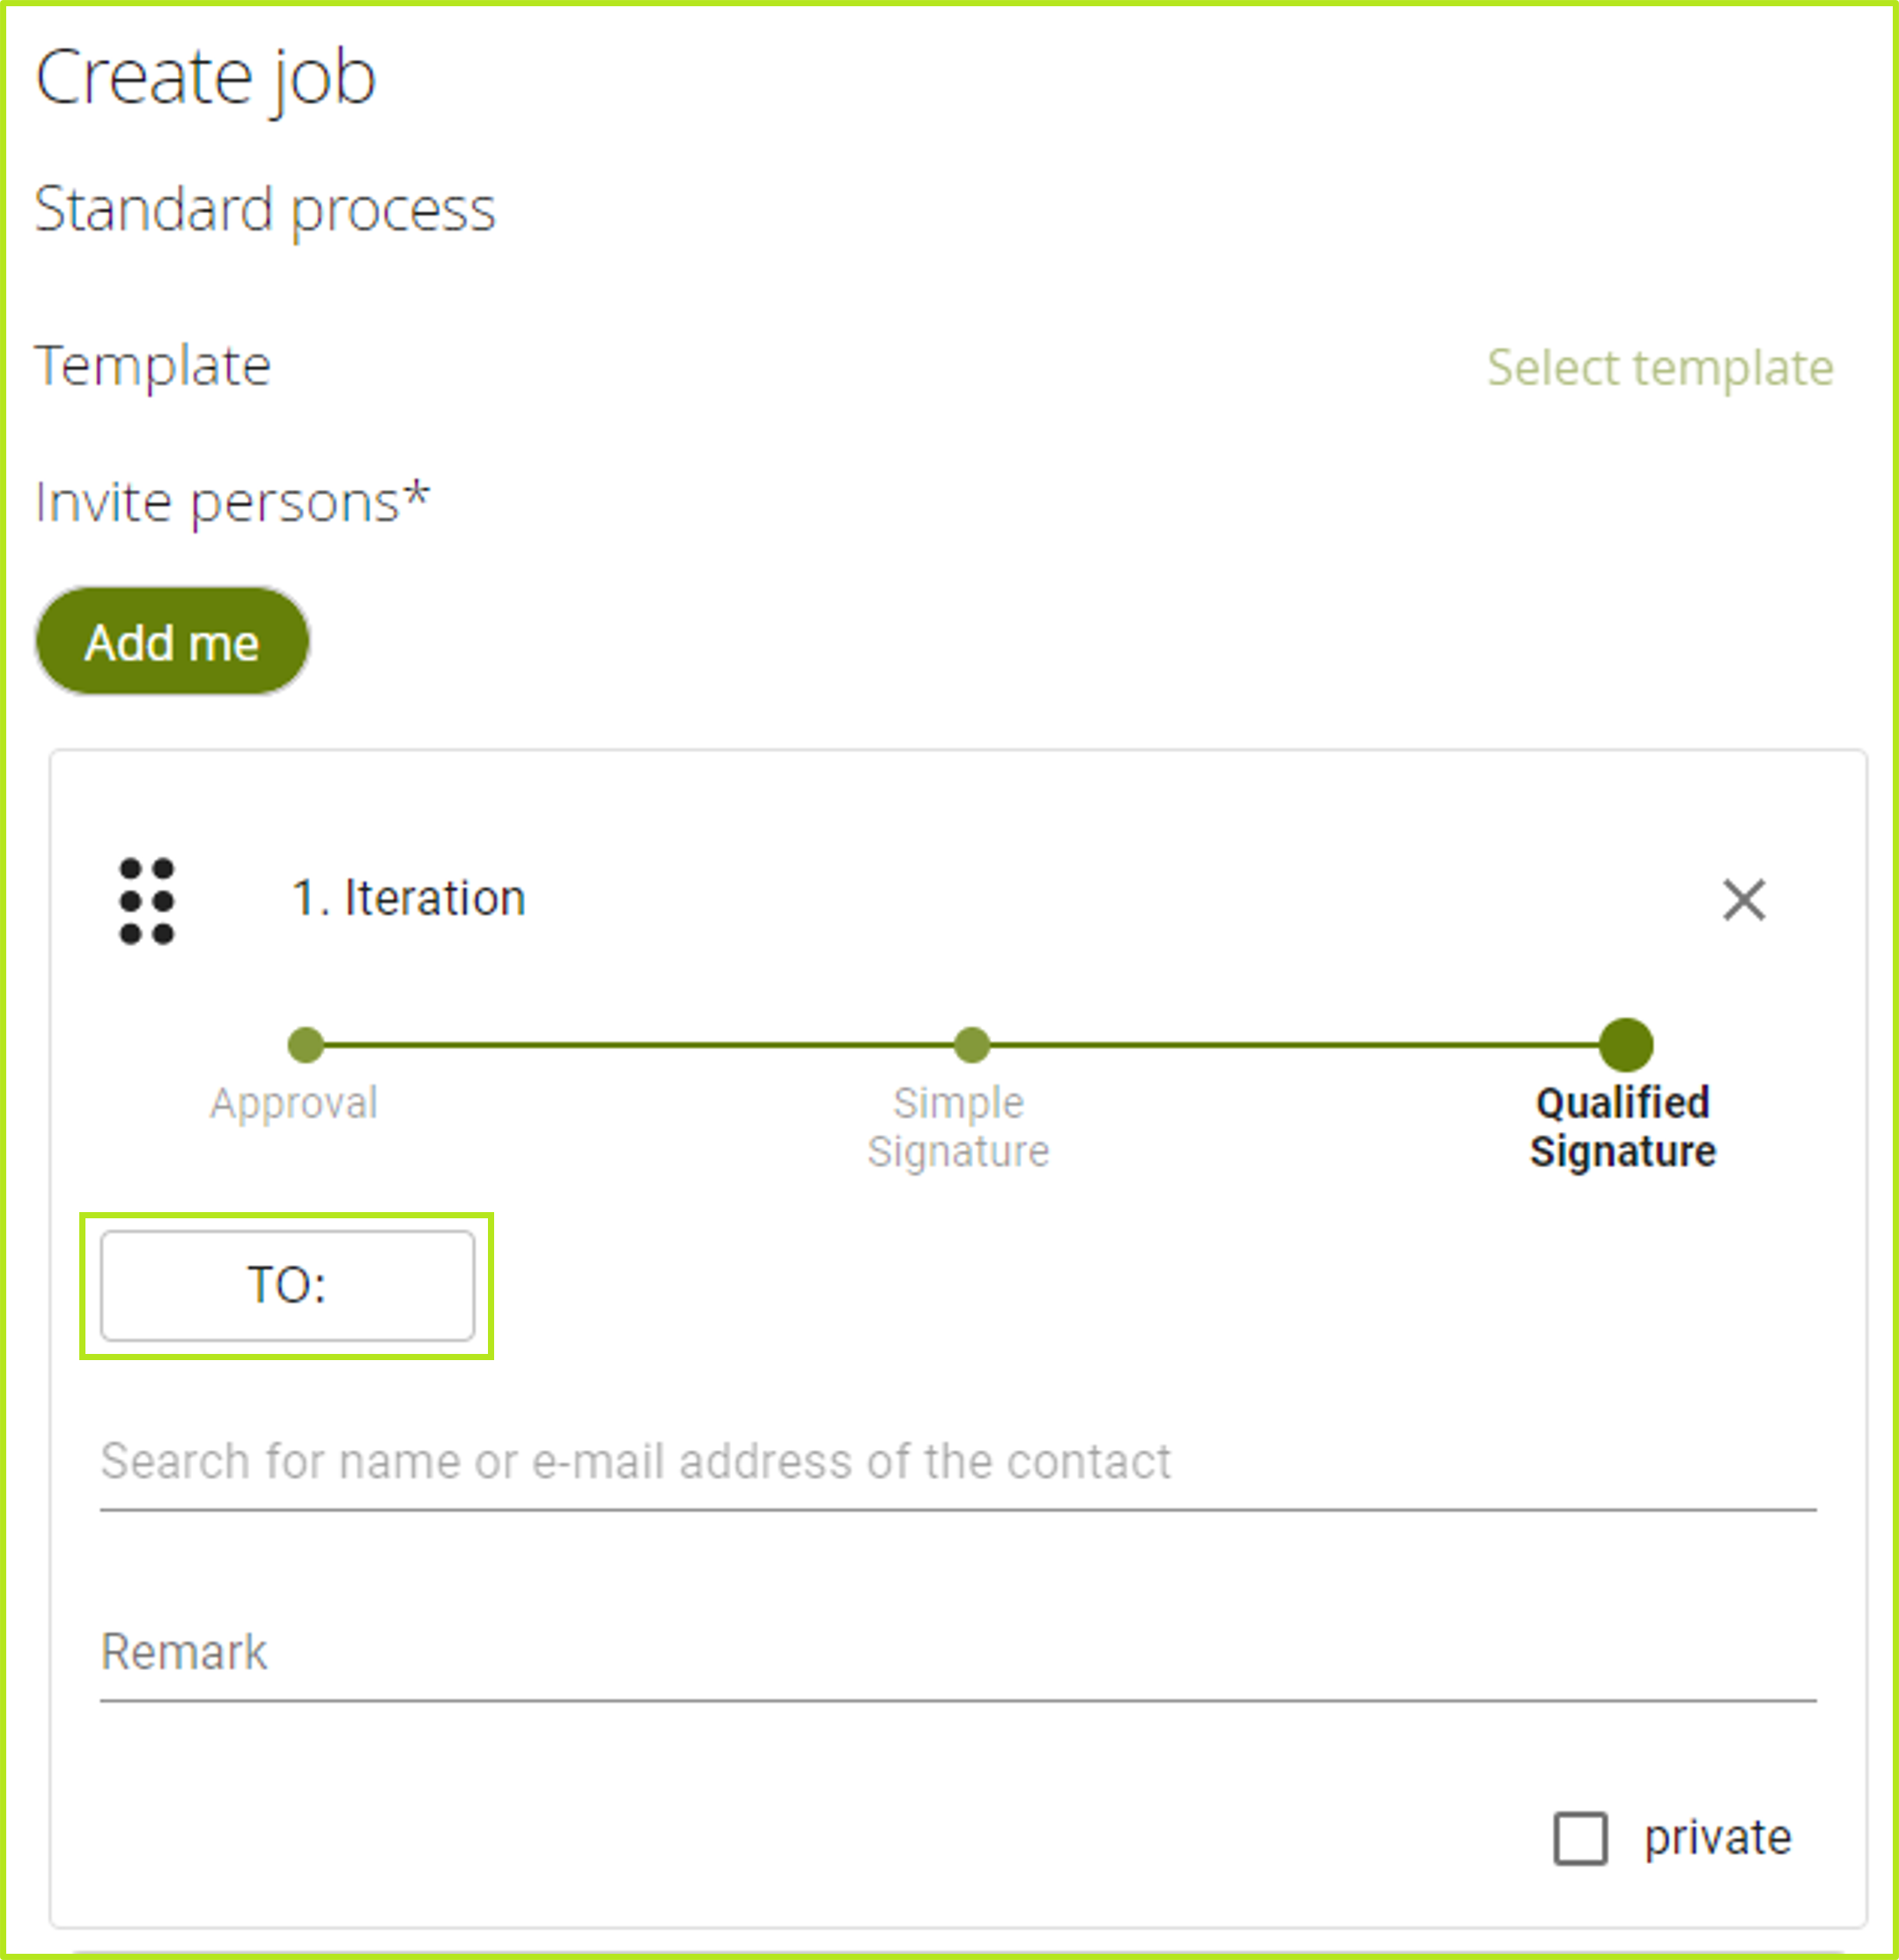Screen dimensions: 1899x1960
Task: Focus the contact name or e-mail search field
Action: pos(957,1462)
